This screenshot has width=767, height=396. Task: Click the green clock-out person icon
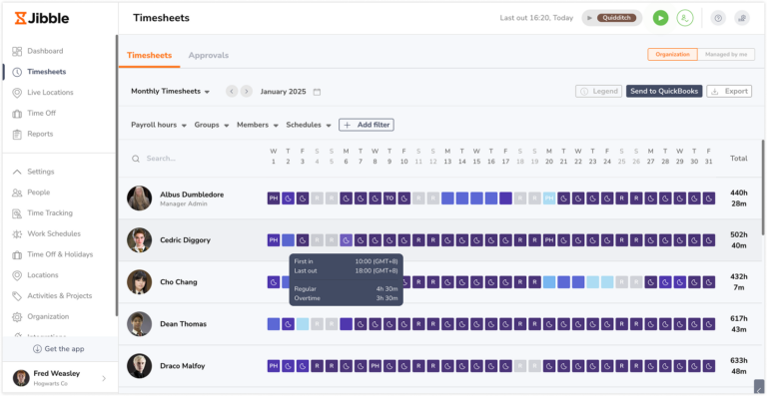(x=685, y=18)
